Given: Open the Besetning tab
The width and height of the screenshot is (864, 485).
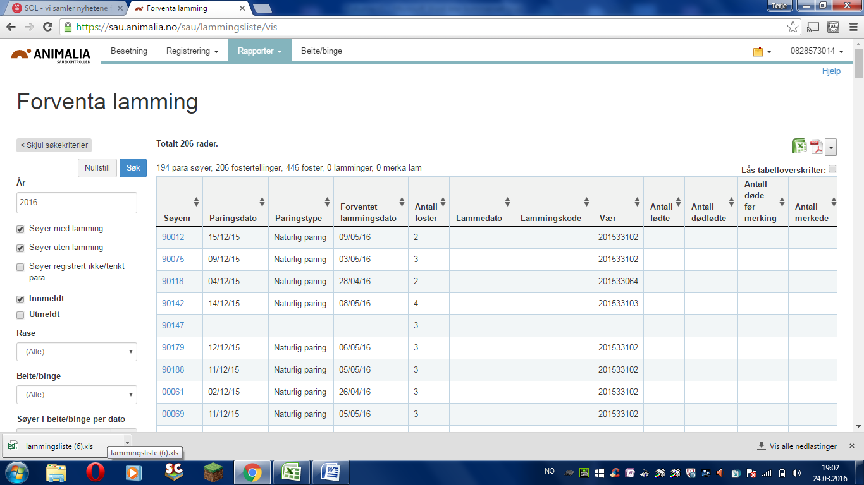Looking at the screenshot, I should [x=129, y=51].
